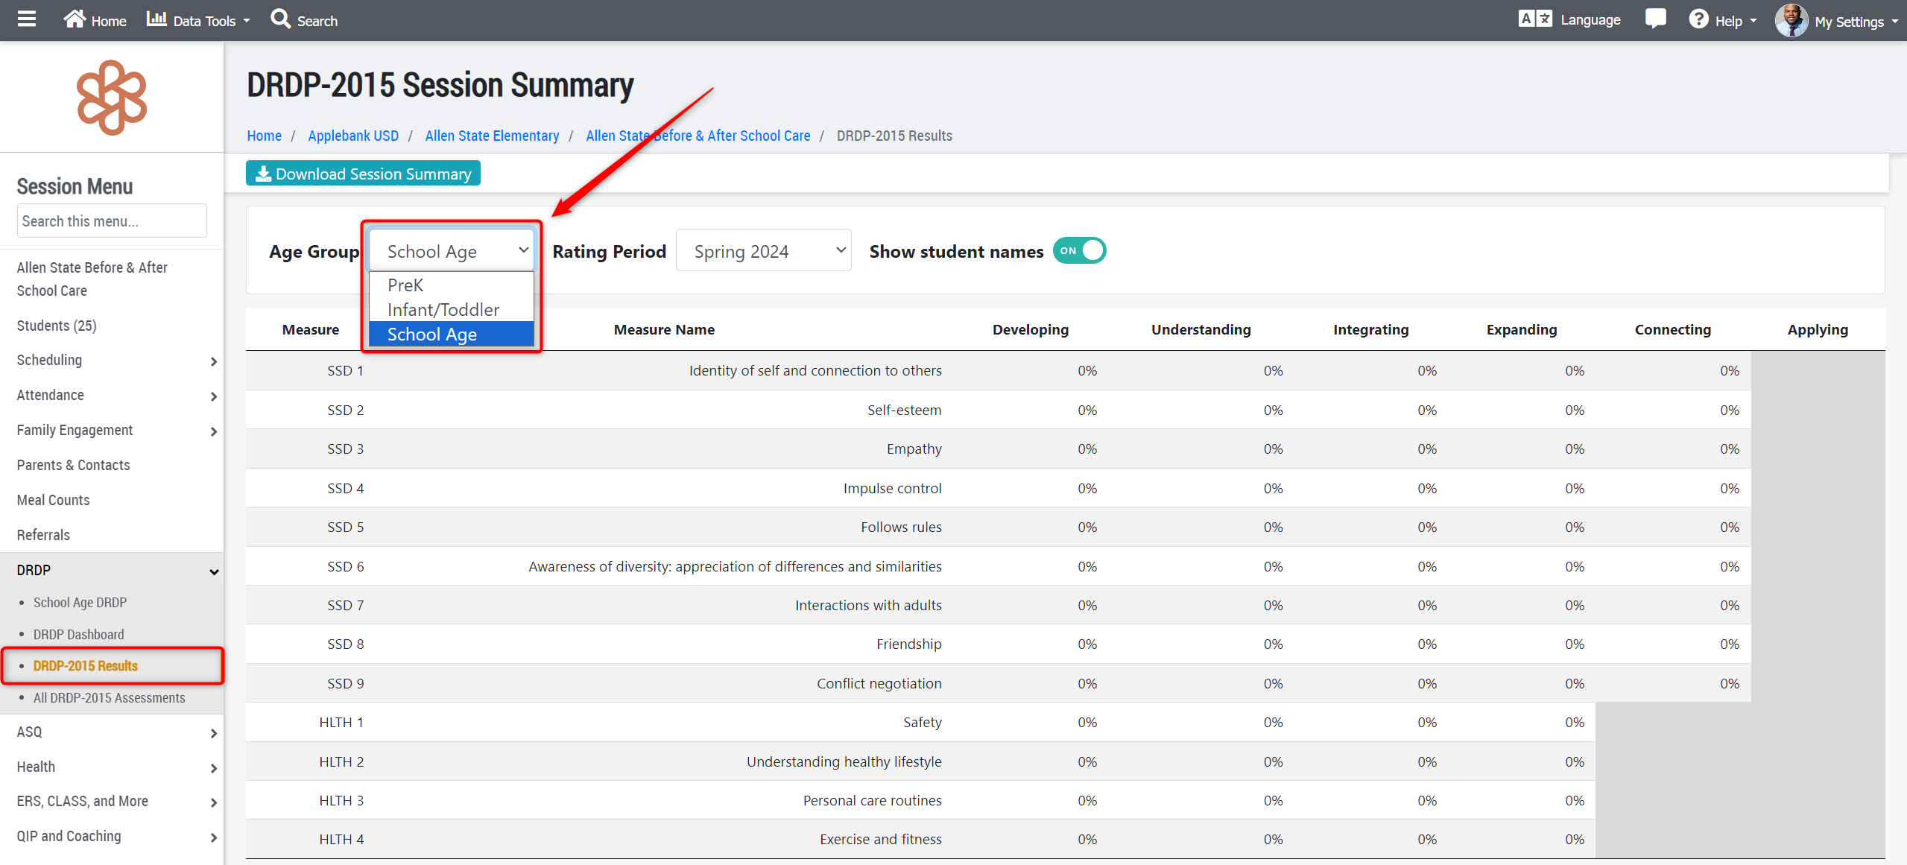The height and width of the screenshot is (865, 1907).
Task: Open the chat bubble messages icon
Action: click(x=1655, y=19)
